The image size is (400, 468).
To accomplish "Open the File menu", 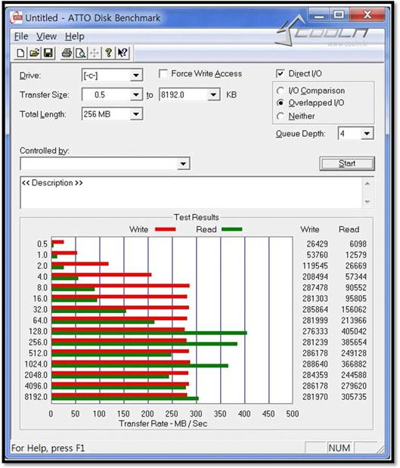I will 21,36.
